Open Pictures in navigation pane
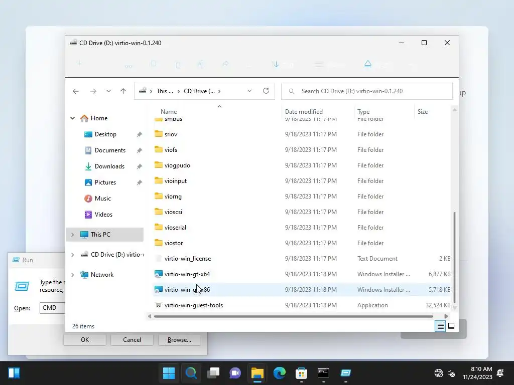The height and width of the screenshot is (385, 514). (105, 182)
